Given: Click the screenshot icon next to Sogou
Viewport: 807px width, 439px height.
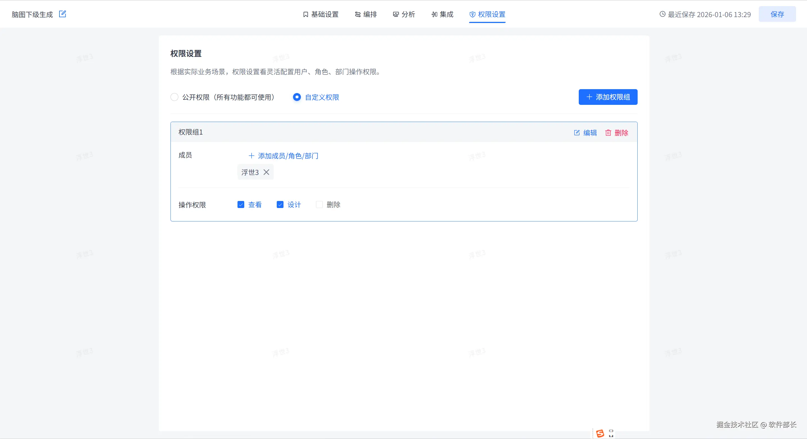Looking at the screenshot, I should [x=611, y=433].
